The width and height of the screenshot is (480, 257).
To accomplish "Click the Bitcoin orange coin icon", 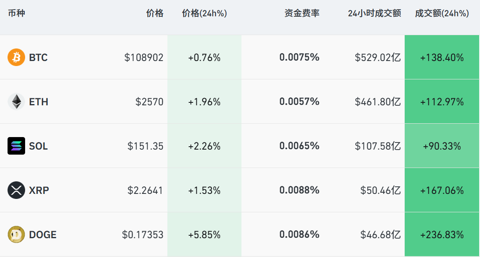I will (16, 57).
